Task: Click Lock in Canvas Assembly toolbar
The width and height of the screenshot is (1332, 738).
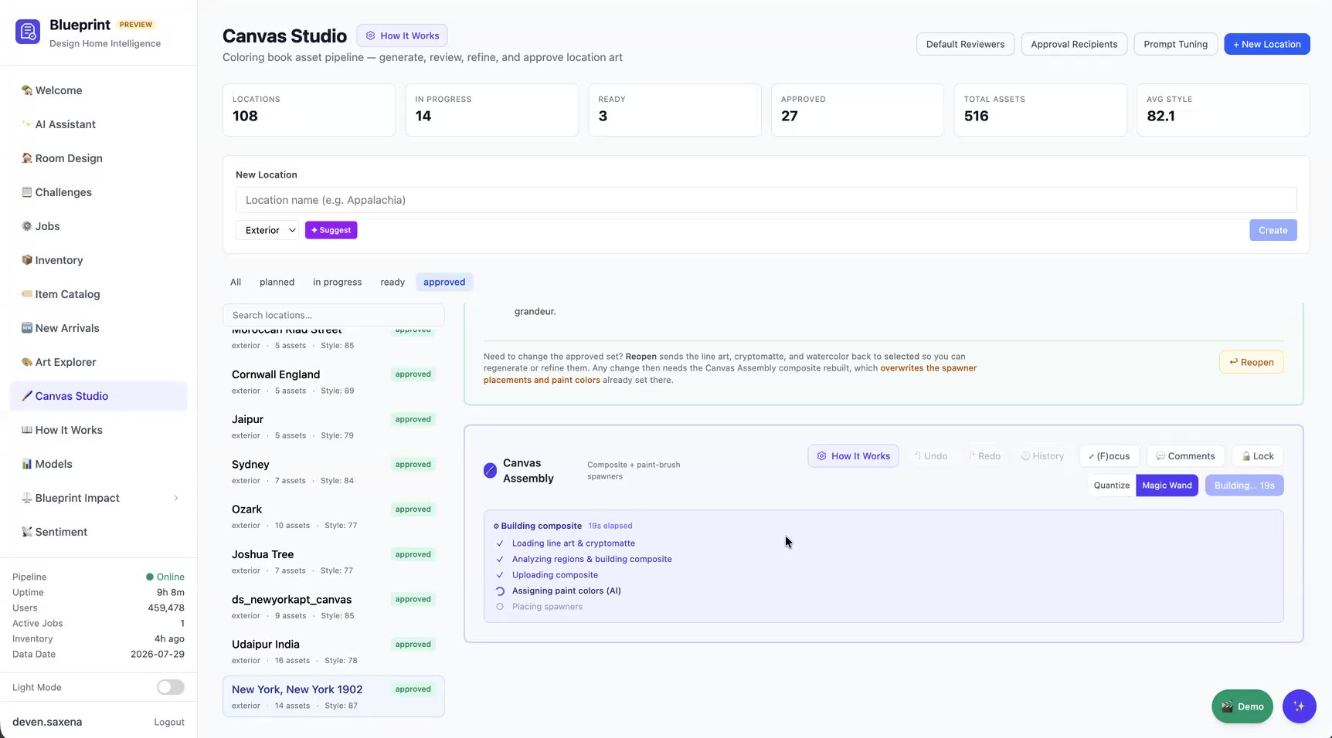Action: click(x=1257, y=456)
